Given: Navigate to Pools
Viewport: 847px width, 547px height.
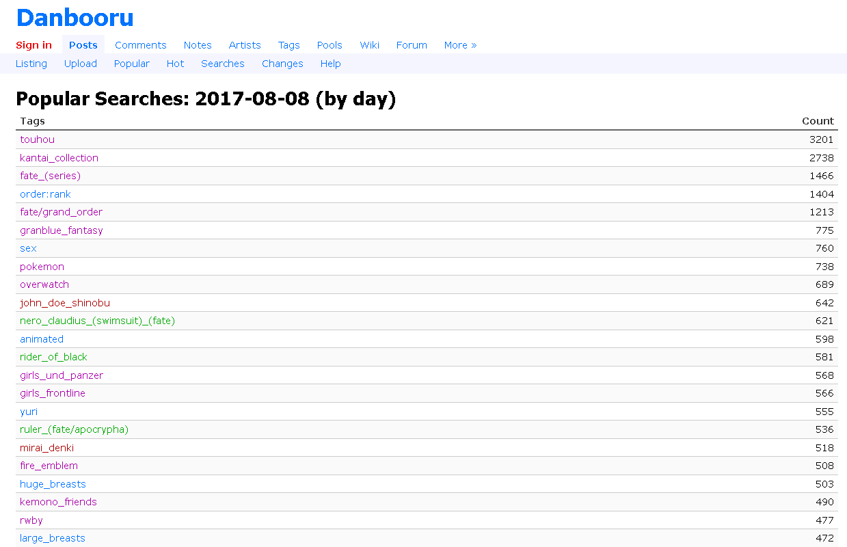Looking at the screenshot, I should [330, 45].
